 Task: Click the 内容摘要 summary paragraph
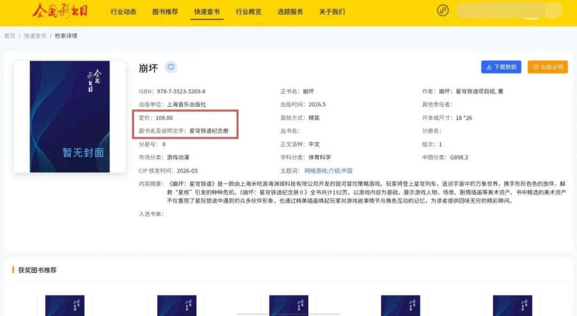pyautogui.click(x=366, y=192)
